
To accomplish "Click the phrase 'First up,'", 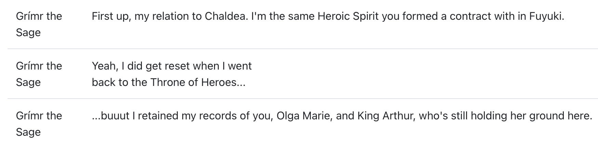I will (x=111, y=16).
